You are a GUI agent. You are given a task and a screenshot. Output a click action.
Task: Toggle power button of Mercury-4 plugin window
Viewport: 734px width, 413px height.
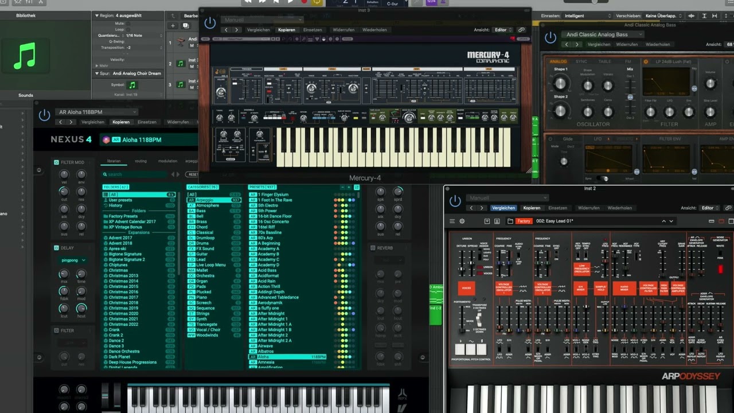210,22
